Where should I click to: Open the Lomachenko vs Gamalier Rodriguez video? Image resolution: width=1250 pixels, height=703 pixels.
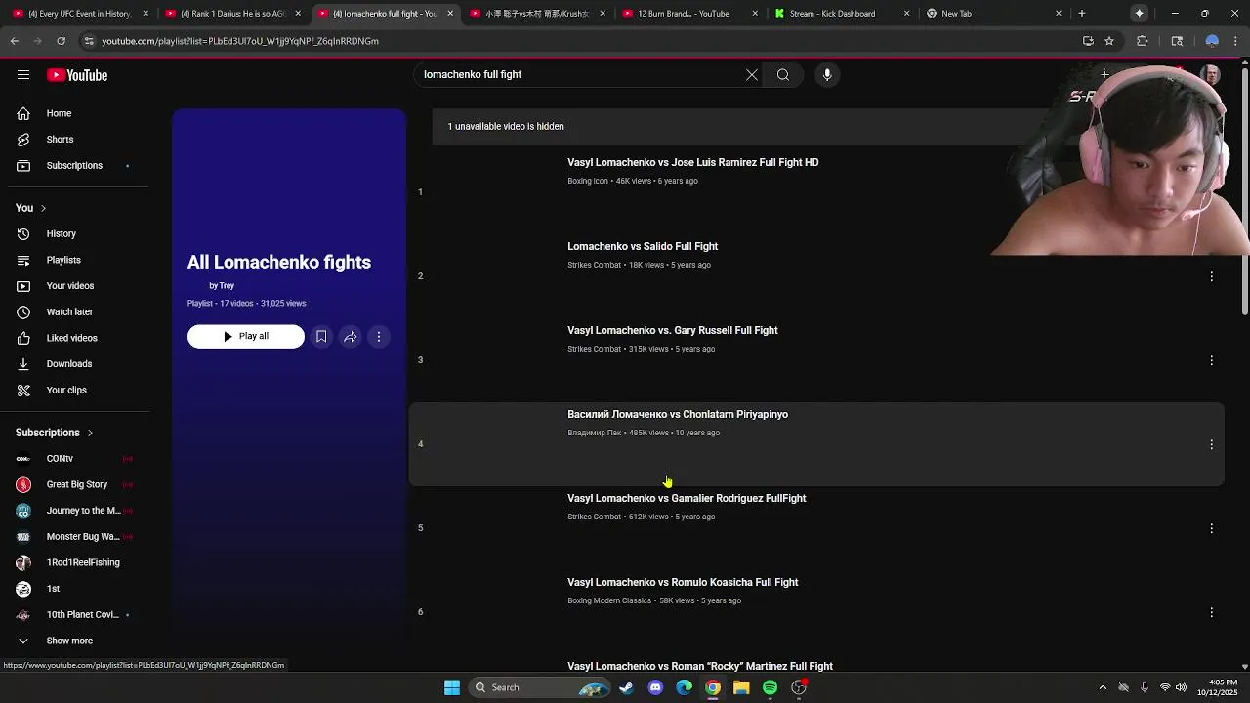pyautogui.click(x=687, y=499)
